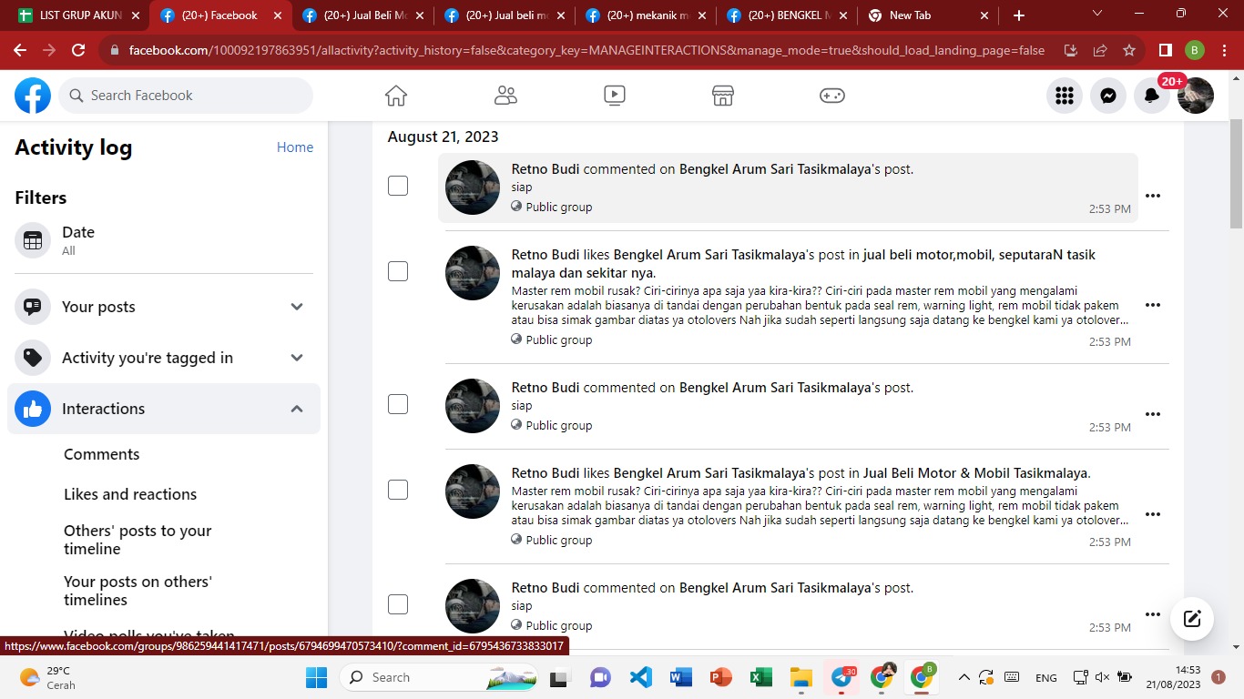This screenshot has height=699, width=1244.
Task: Open 'jual beli motor,mobil, seputaraN tasik' group link
Action: (x=803, y=264)
